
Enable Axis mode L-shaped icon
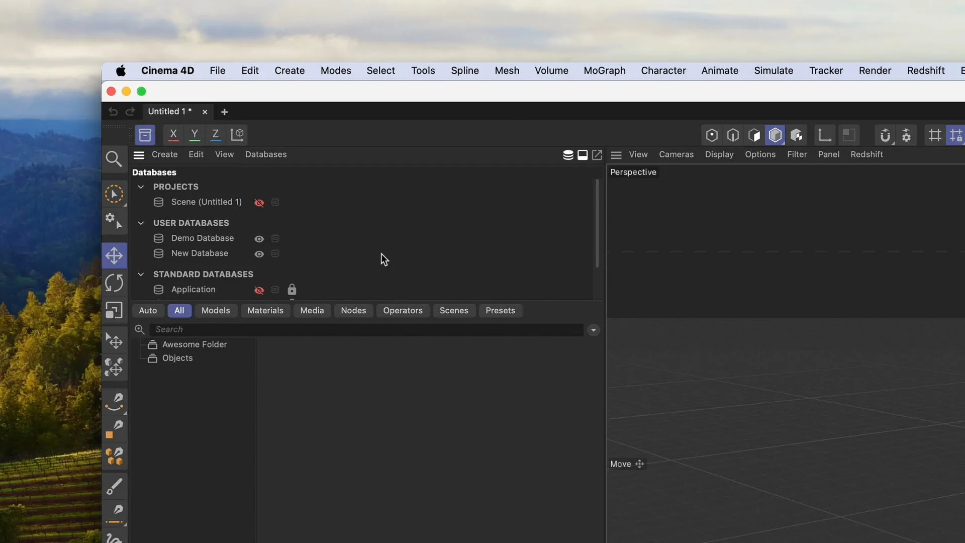[x=824, y=135]
